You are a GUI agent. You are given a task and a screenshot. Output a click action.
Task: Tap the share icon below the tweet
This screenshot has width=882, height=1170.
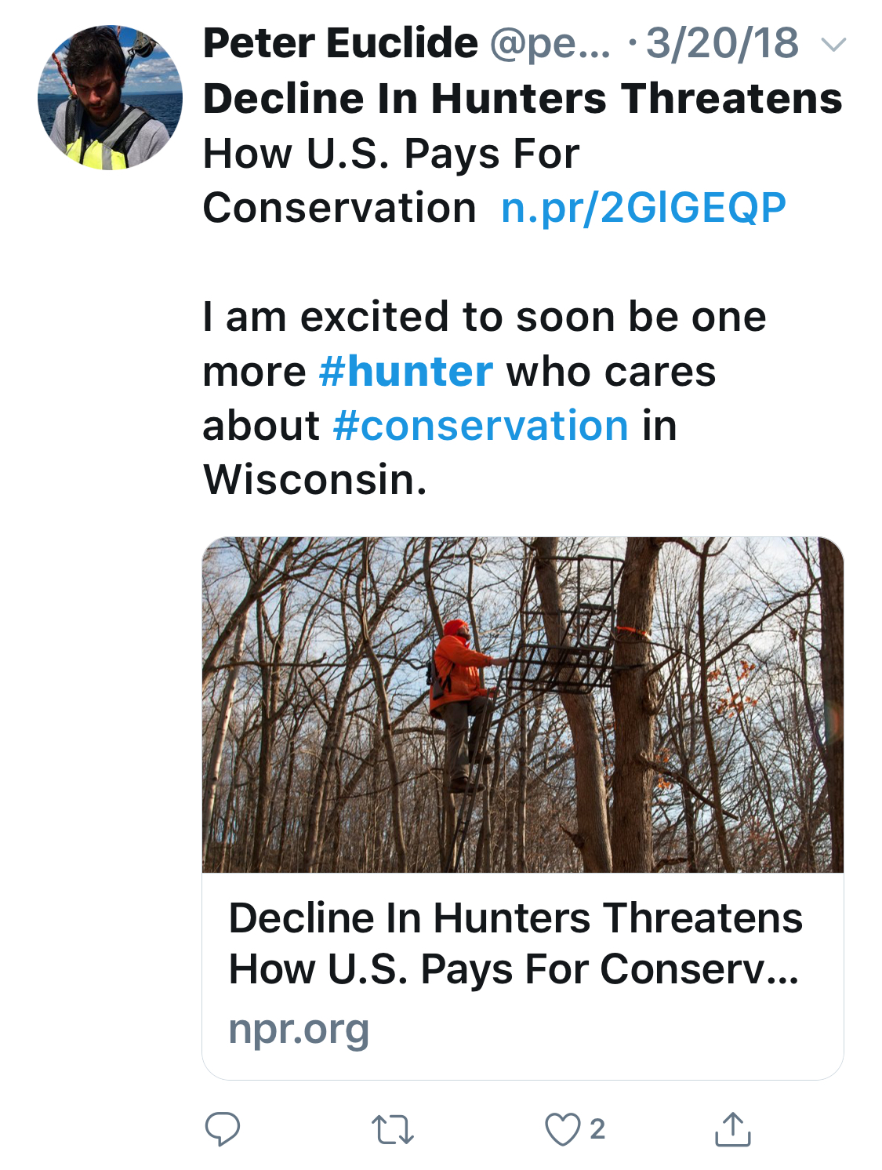click(x=732, y=1129)
